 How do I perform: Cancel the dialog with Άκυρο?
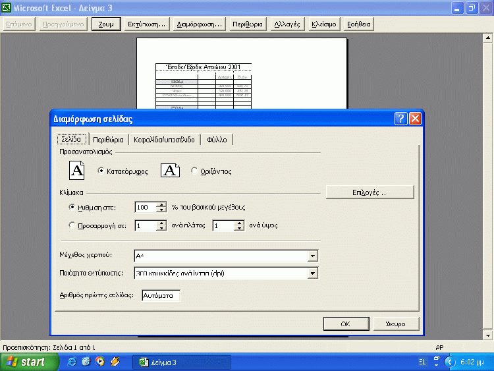[x=396, y=324]
